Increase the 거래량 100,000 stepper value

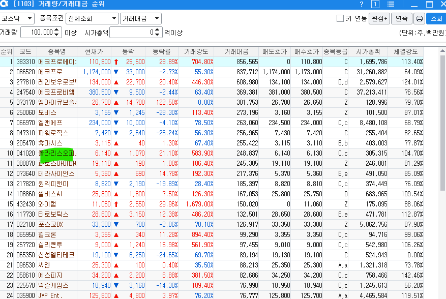pos(56,29)
